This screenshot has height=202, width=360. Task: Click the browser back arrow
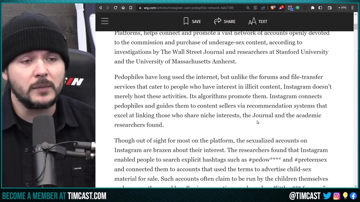point(100,8)
